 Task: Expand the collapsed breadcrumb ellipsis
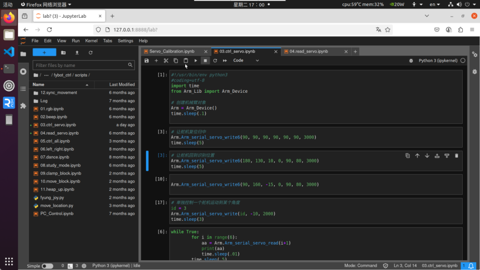(x=46, y=75)
